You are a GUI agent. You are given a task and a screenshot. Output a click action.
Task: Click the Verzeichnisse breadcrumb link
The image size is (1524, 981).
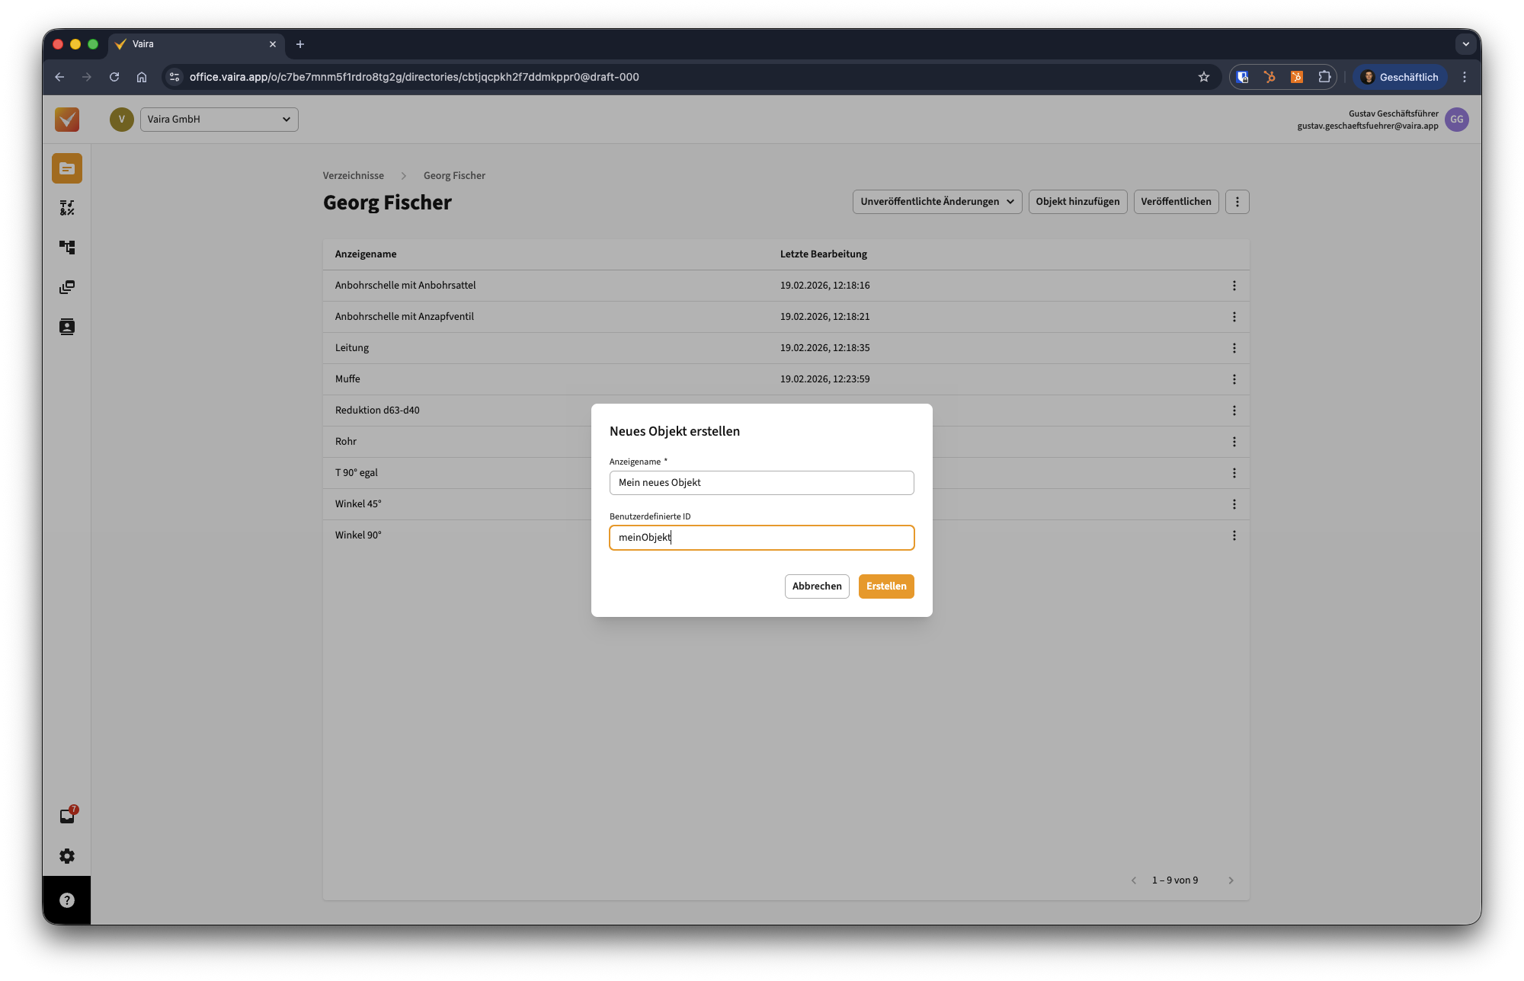click(353, 176)
